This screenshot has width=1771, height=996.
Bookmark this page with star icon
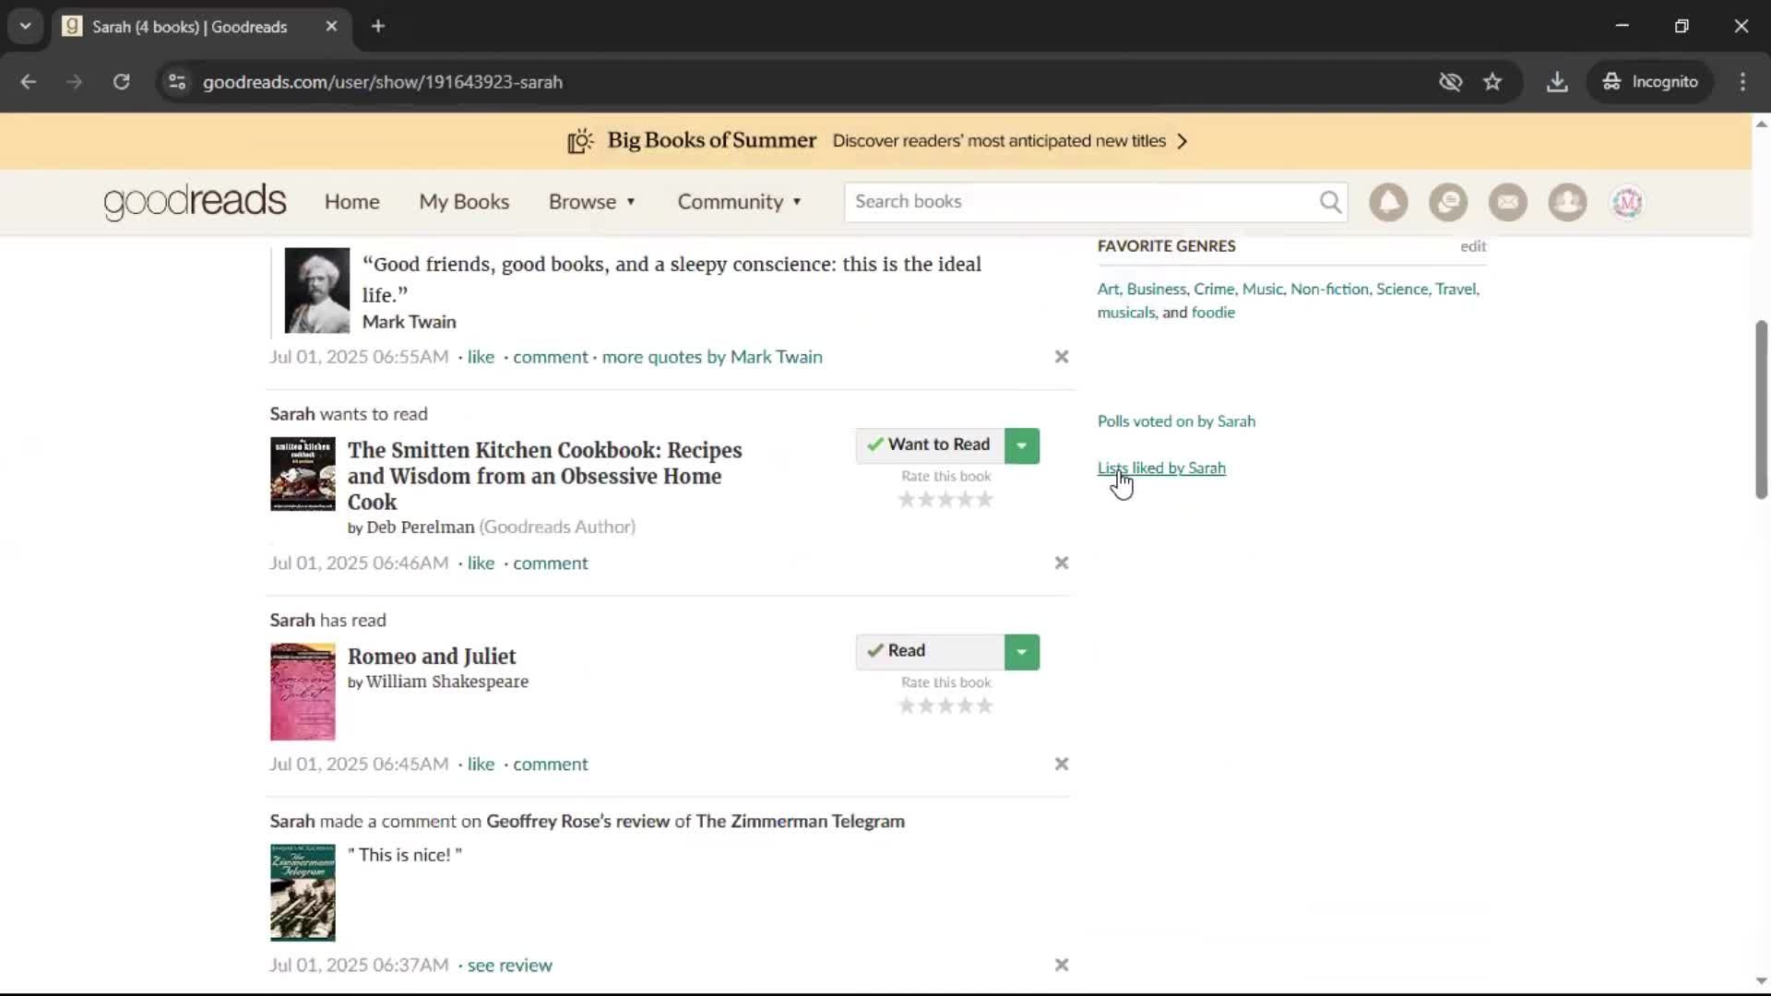coord(1492,82)
